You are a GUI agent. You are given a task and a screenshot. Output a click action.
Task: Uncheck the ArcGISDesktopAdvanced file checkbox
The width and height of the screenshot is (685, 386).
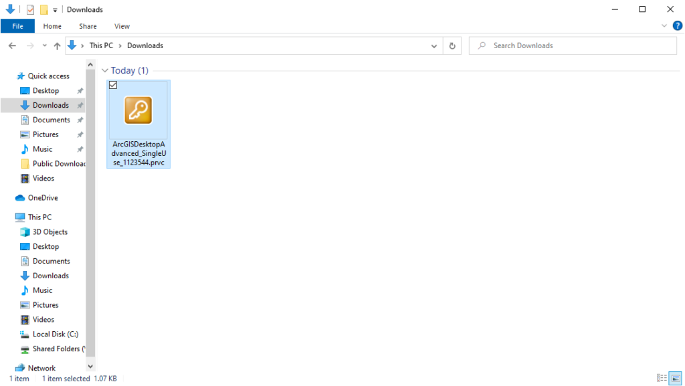113,85
